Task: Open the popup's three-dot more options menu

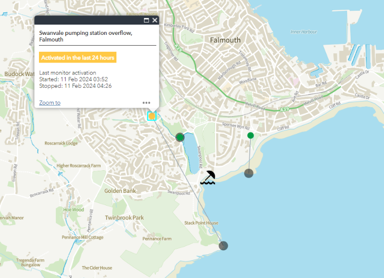Action: pyautogui.click(x=147, y=103)
